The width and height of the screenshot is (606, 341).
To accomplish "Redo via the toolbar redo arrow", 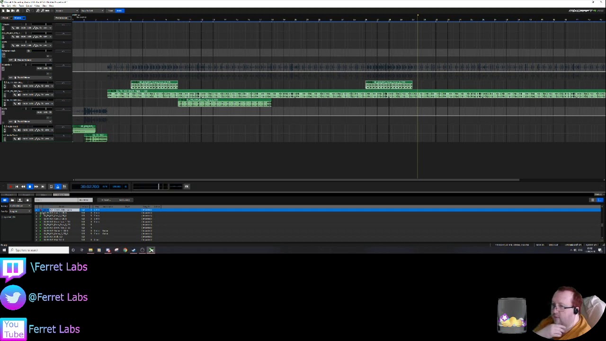I will (x=33, y=10).
